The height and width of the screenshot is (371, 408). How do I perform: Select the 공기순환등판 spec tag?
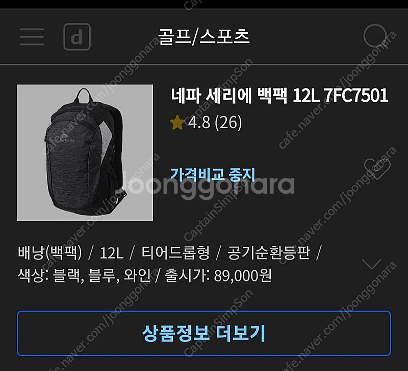pyautogui.click(x=269, y=252)
